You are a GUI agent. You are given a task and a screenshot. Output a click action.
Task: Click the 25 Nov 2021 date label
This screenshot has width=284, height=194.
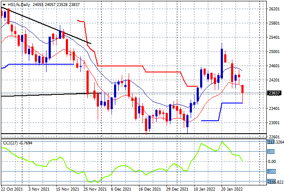tap(95, 189)
